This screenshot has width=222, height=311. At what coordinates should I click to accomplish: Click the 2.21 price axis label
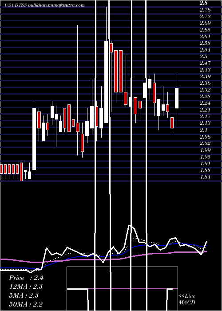pyautogui.click(x=205, y=110)
